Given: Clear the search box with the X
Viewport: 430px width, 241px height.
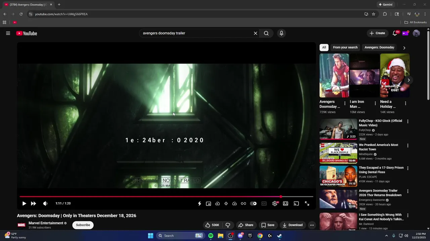Looking at the screenshot, I should pos(255,33).
